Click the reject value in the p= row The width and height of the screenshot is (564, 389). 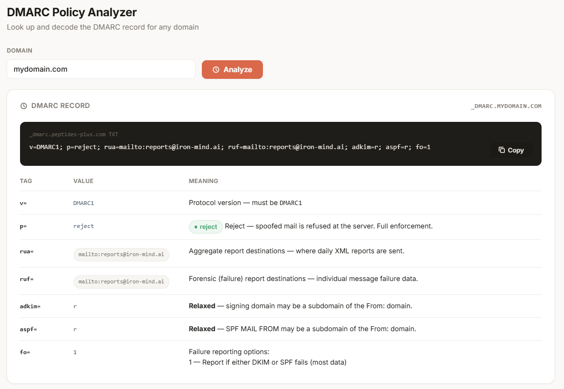pos(84,226)
